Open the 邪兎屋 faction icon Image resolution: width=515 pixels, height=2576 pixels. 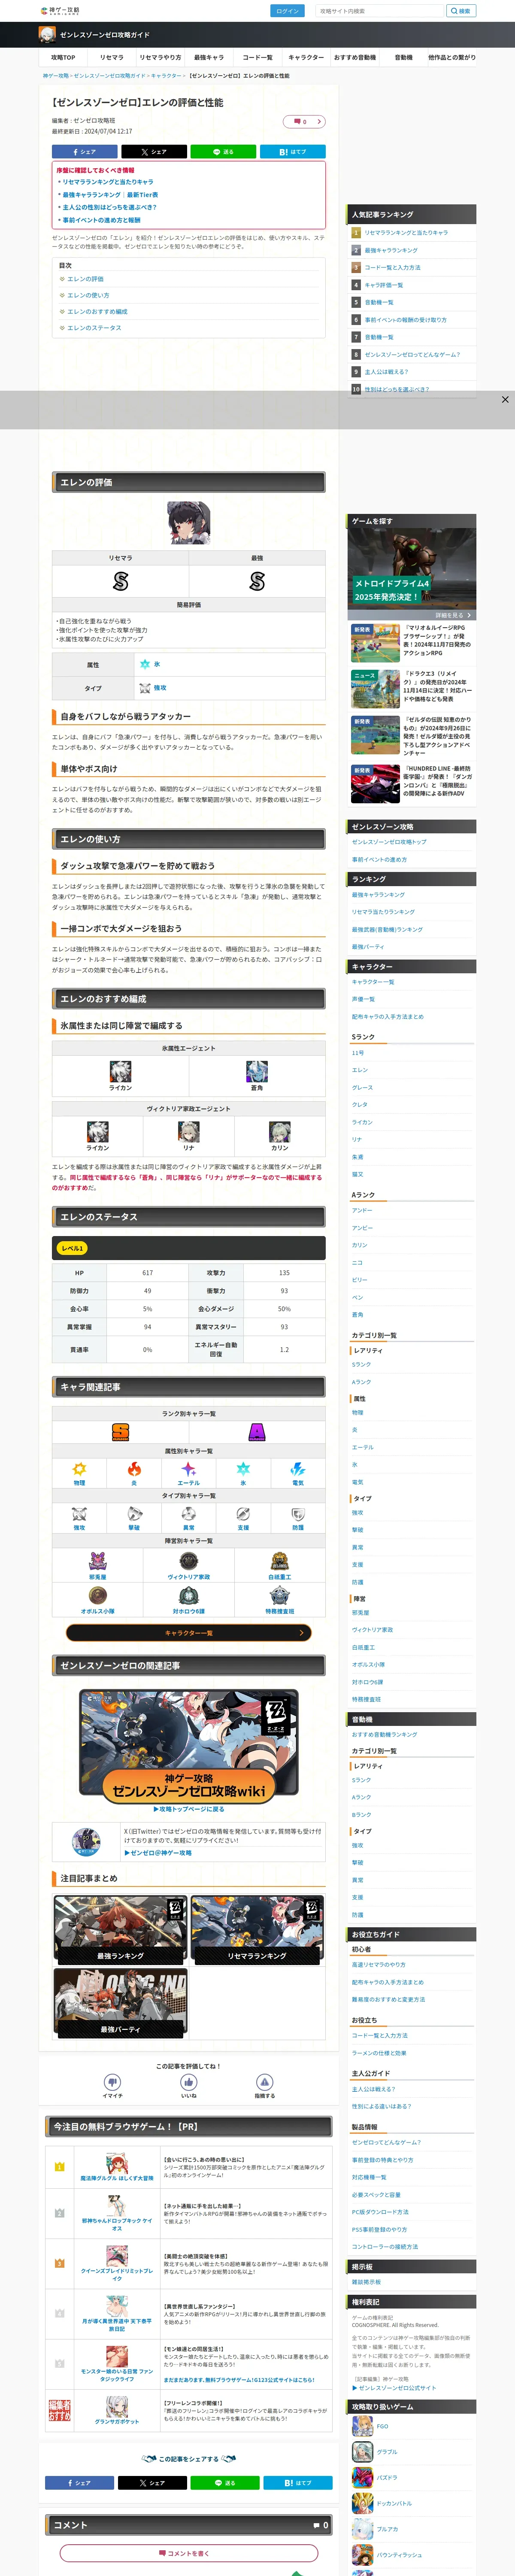click(98, 1561)
